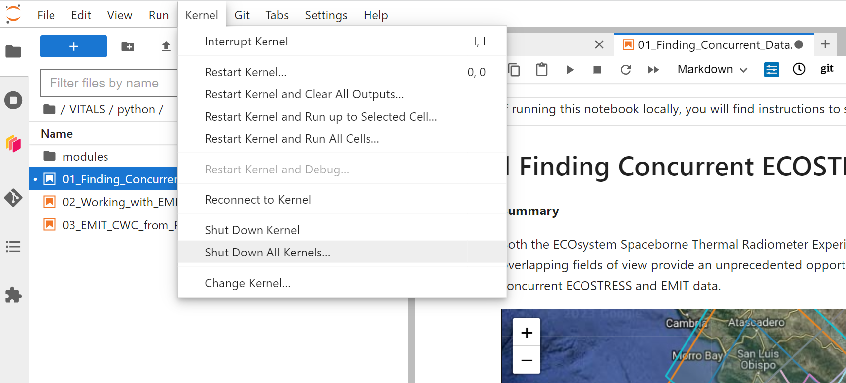
Task: Choose Change Kernel… entry
Action: click(342, 283)
